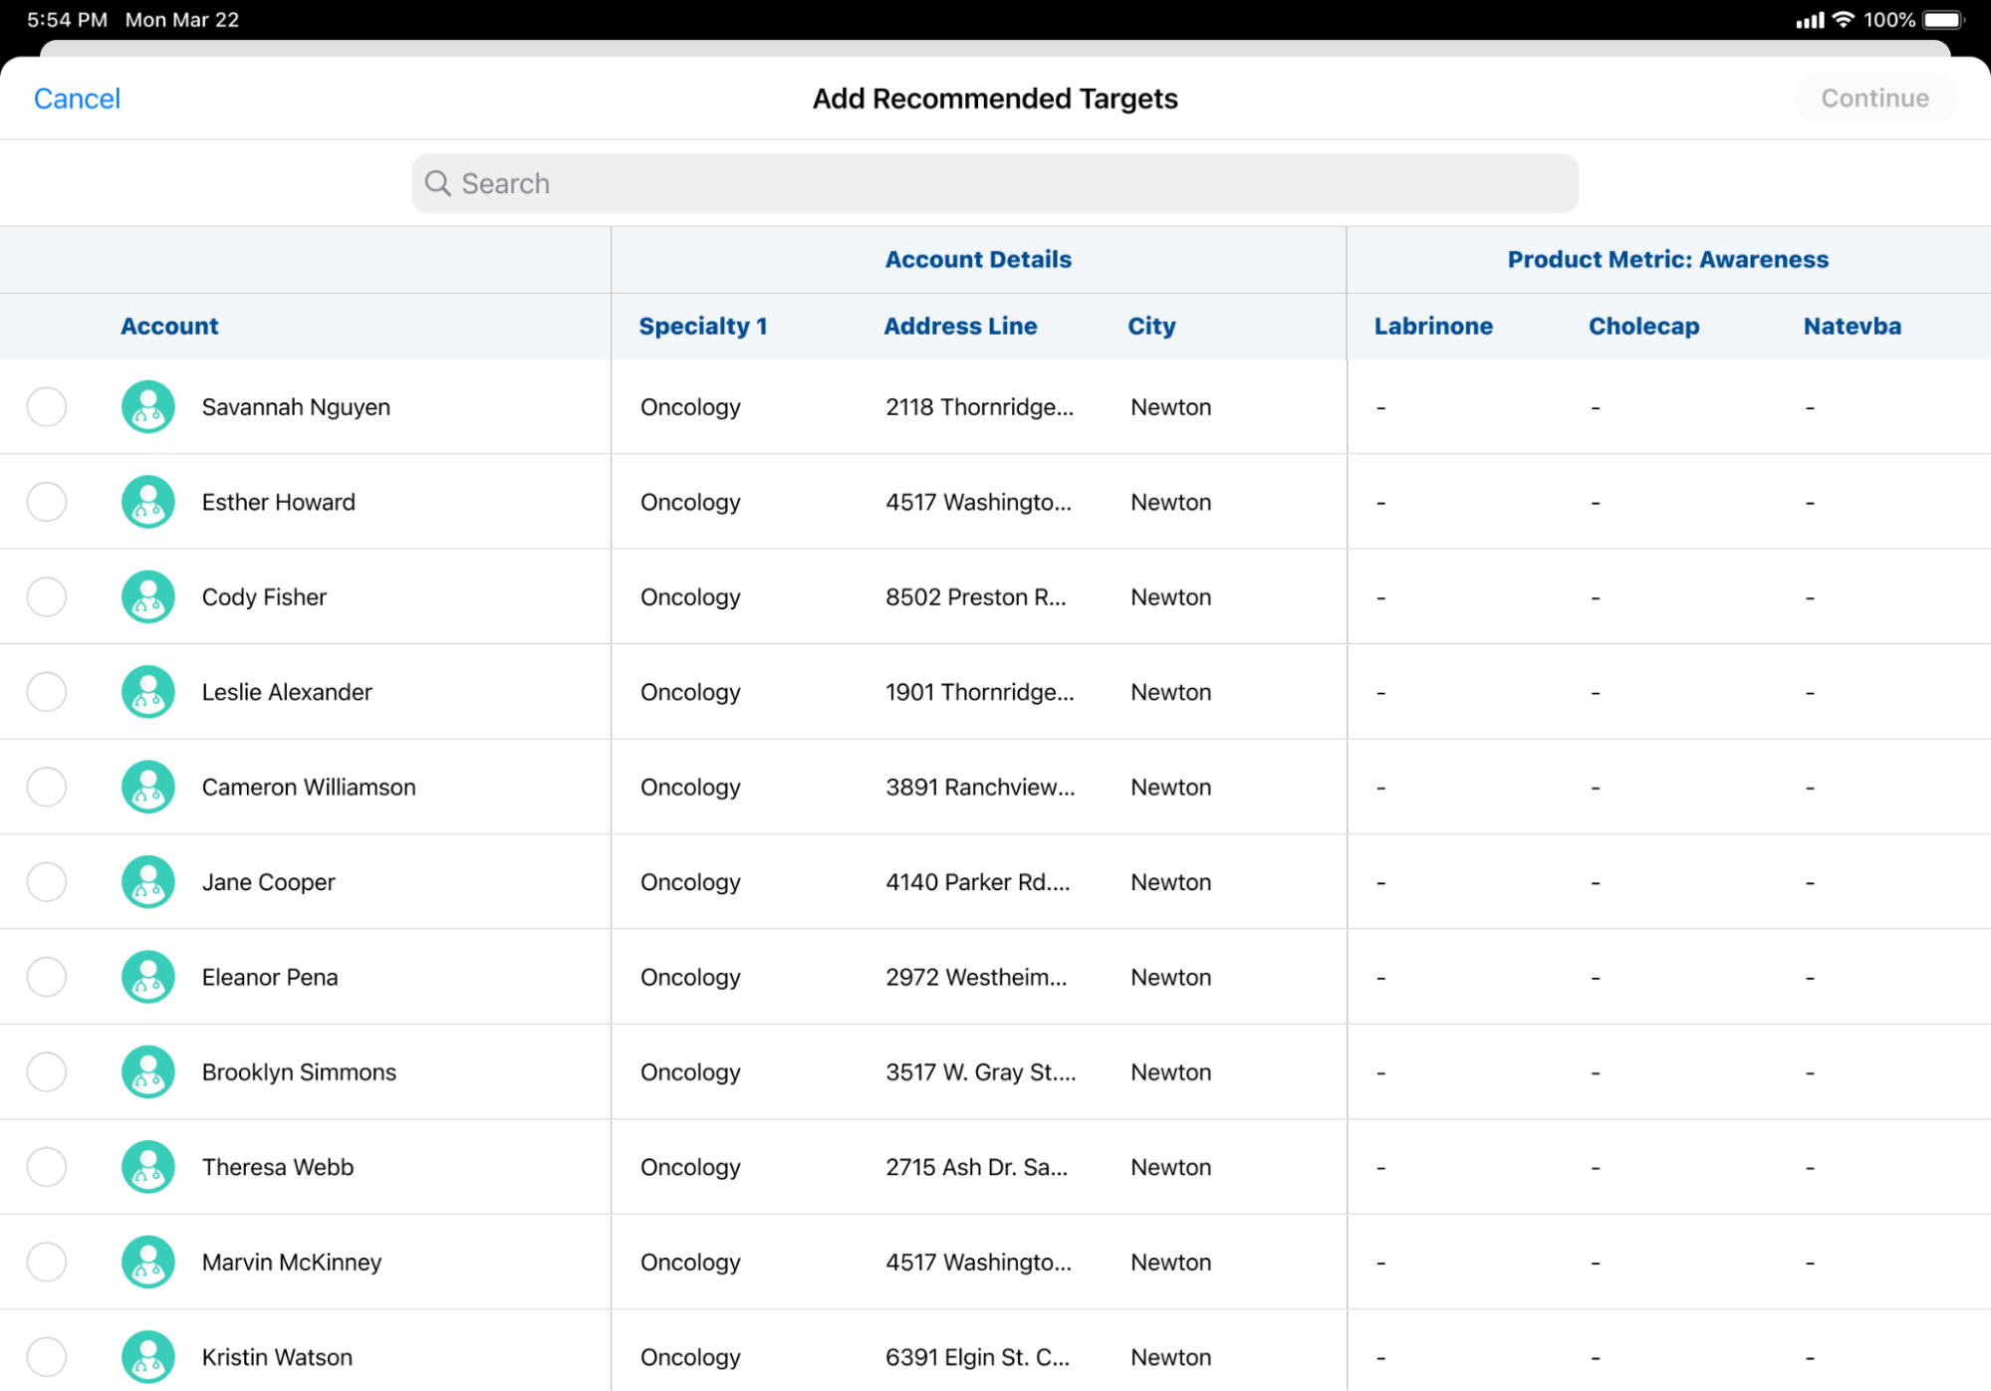Click Esther Howard's doctor avatar icon
This screenshot has width=1991, height=1391.
click(148, 502)
